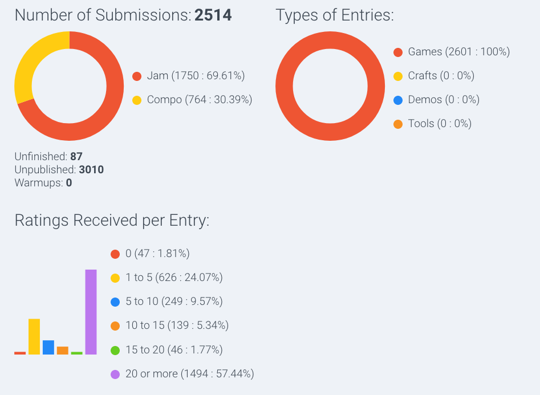Click the orange bar in ratings chart
The width and height of the screenshot is (540, 395).
[62, 350]
